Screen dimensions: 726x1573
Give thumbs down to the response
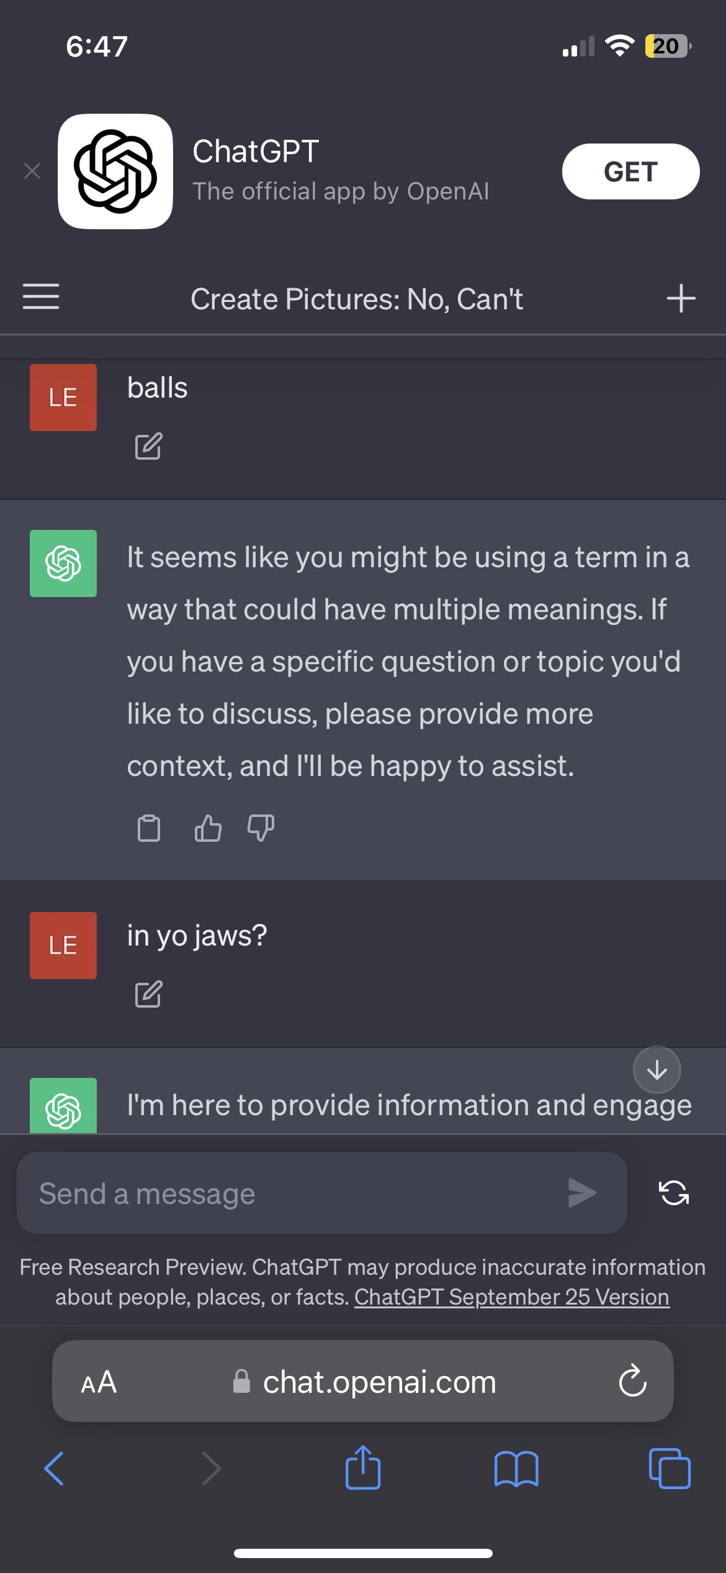coord(261,828)
